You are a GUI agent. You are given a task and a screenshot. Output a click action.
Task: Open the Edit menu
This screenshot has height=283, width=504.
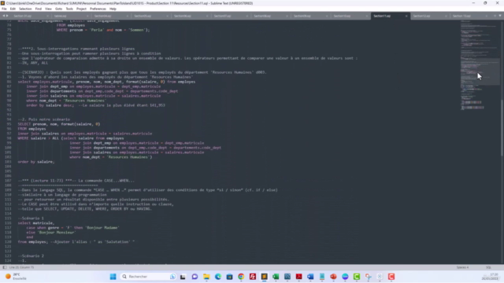click(13, 9)
